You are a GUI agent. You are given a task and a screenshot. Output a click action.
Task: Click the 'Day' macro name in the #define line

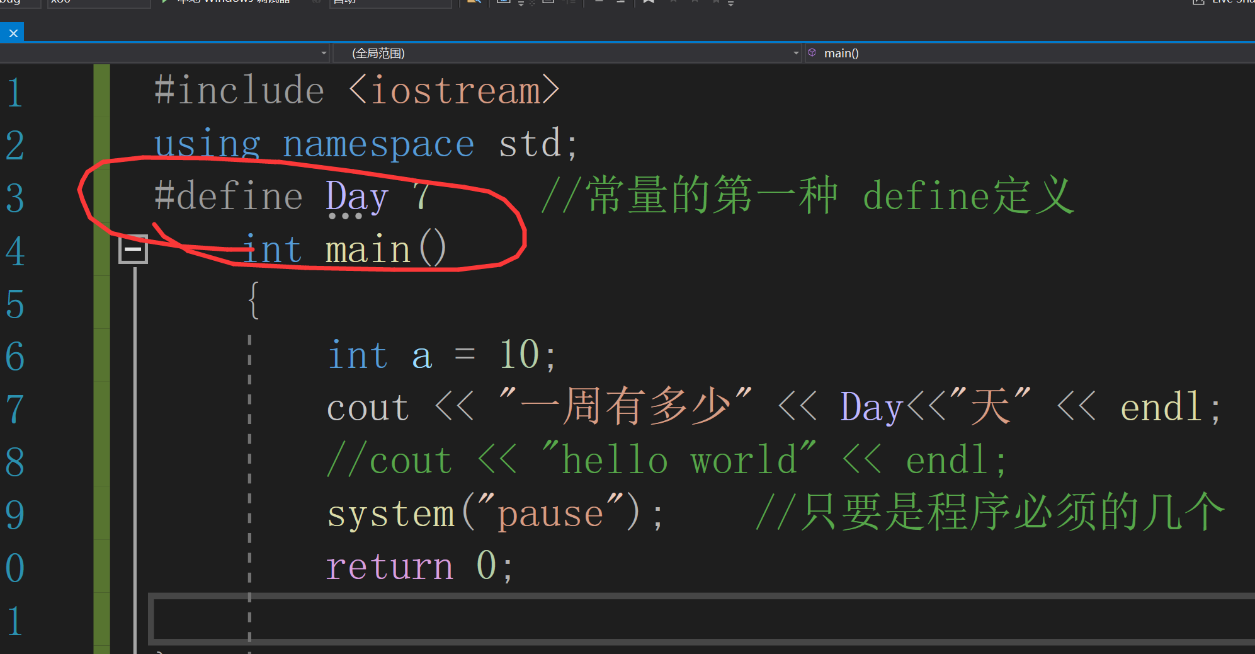(x=356, y=198)
